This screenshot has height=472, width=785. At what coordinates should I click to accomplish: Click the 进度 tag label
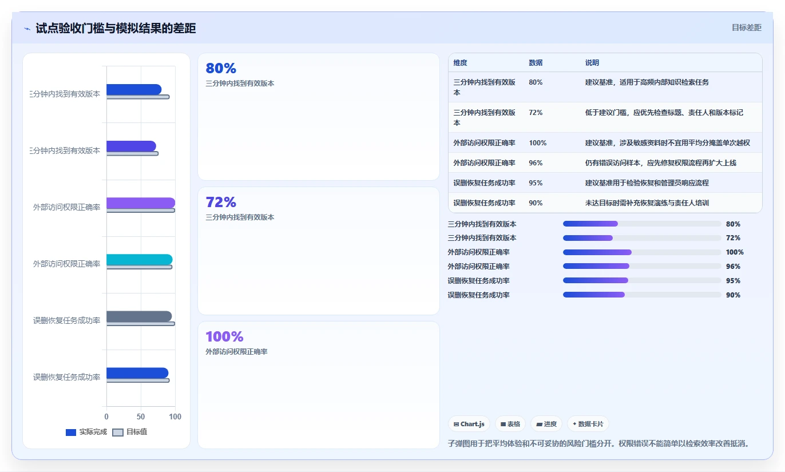(550, 424)
